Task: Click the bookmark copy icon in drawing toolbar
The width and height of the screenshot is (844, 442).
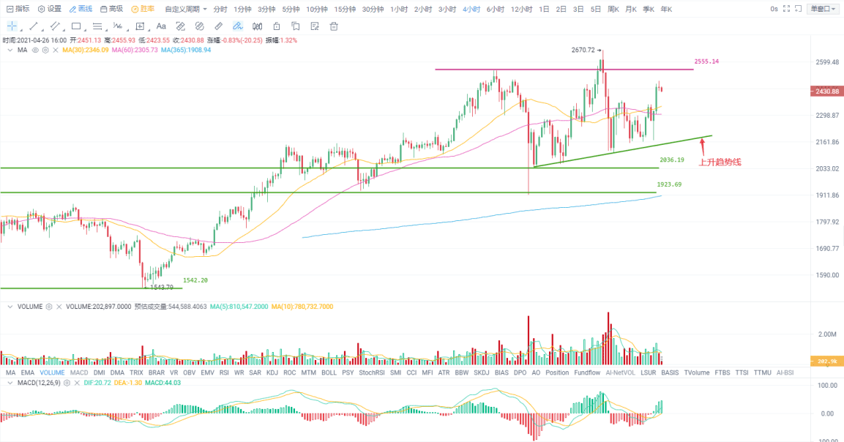Action: click(296, 26)
